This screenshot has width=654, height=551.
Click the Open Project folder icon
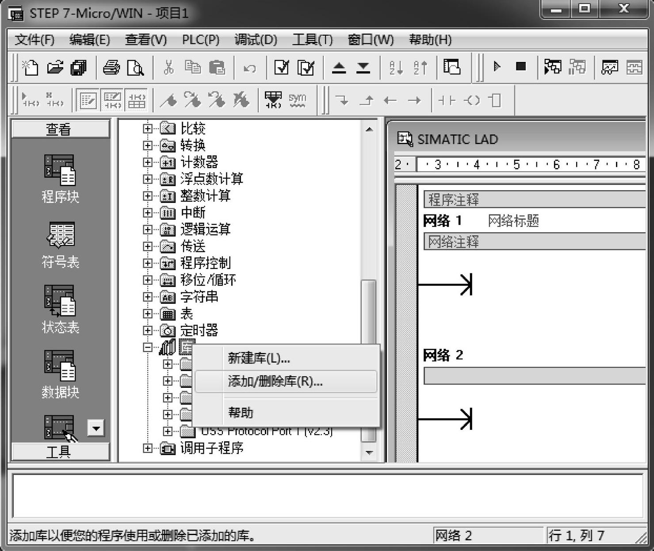(x=55, y=68)
